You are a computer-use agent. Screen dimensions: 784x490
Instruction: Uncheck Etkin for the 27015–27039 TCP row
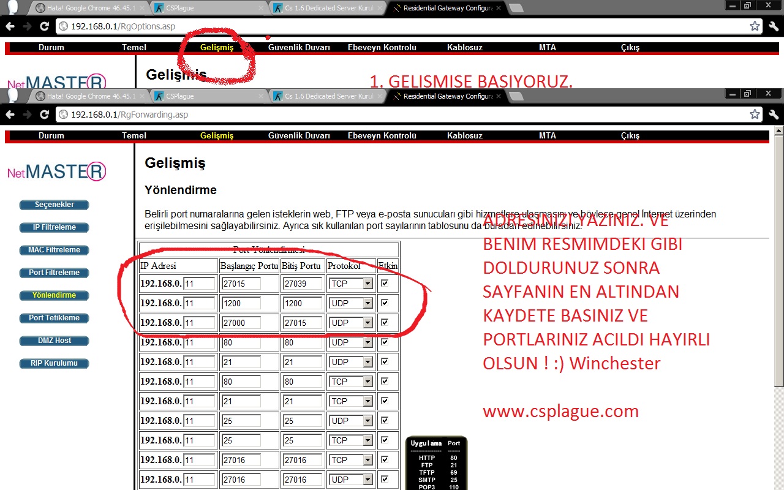(x=385, y=283)
